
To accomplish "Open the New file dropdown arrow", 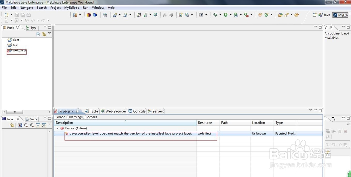I will pos(12,15).
